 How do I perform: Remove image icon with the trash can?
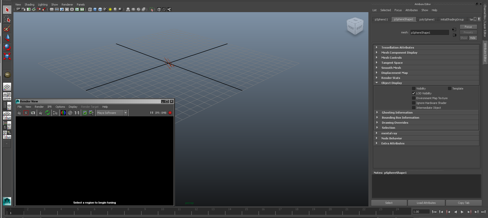point(91,113)
